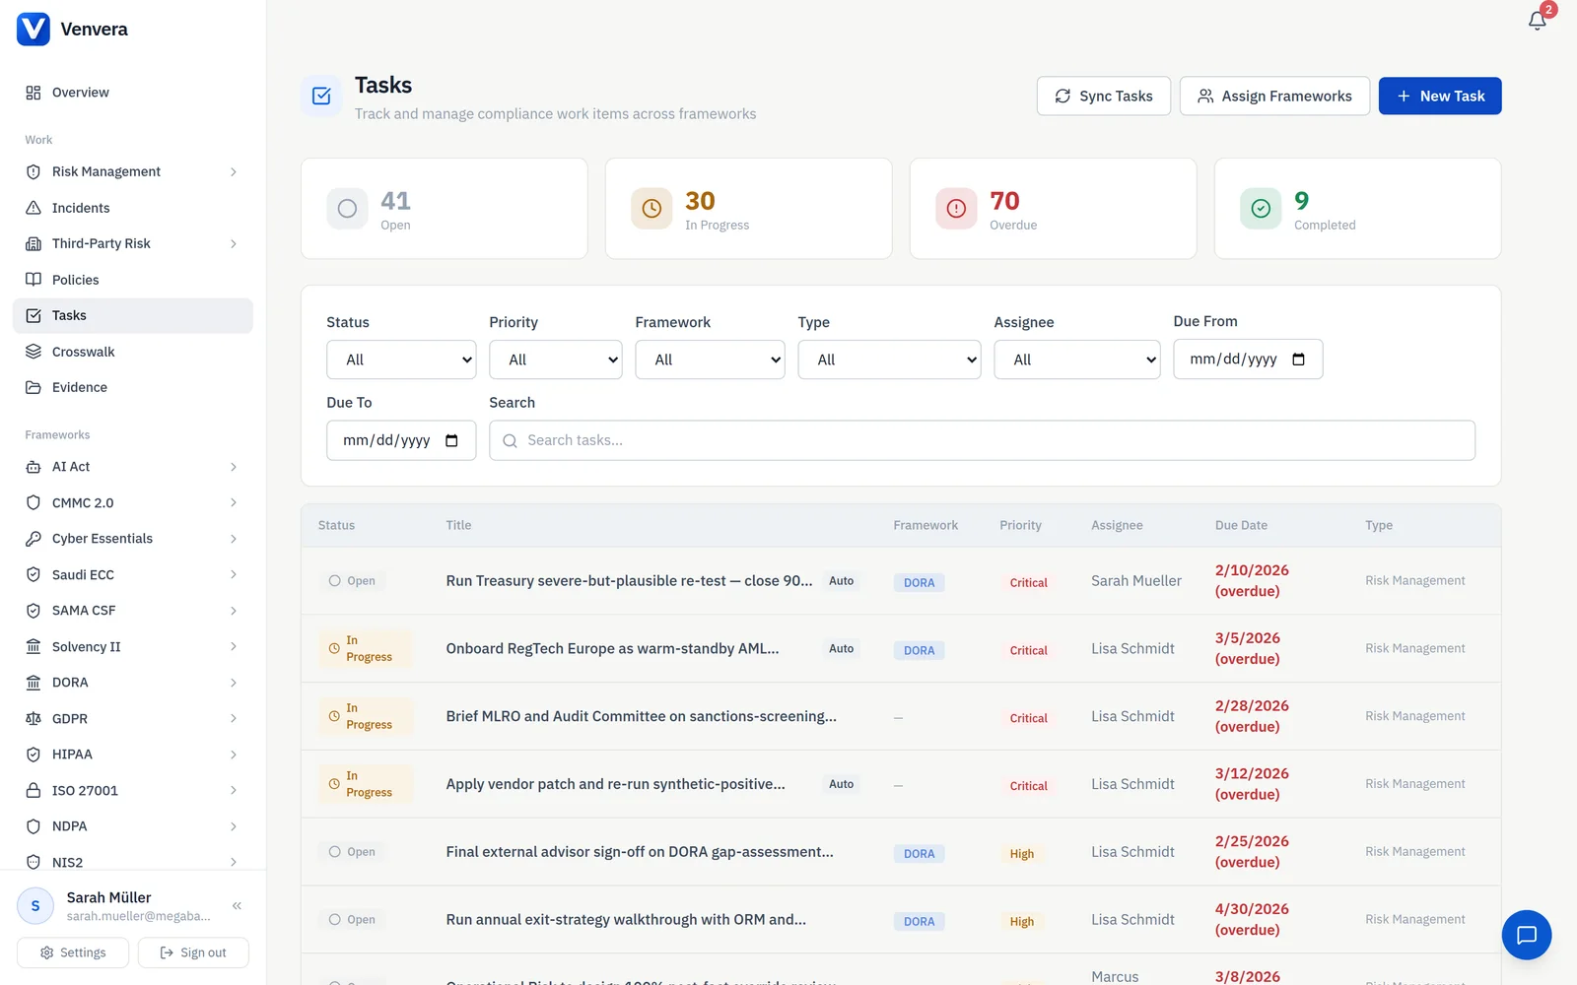Open the Priority filter dropdown

(x=556, y=360)
